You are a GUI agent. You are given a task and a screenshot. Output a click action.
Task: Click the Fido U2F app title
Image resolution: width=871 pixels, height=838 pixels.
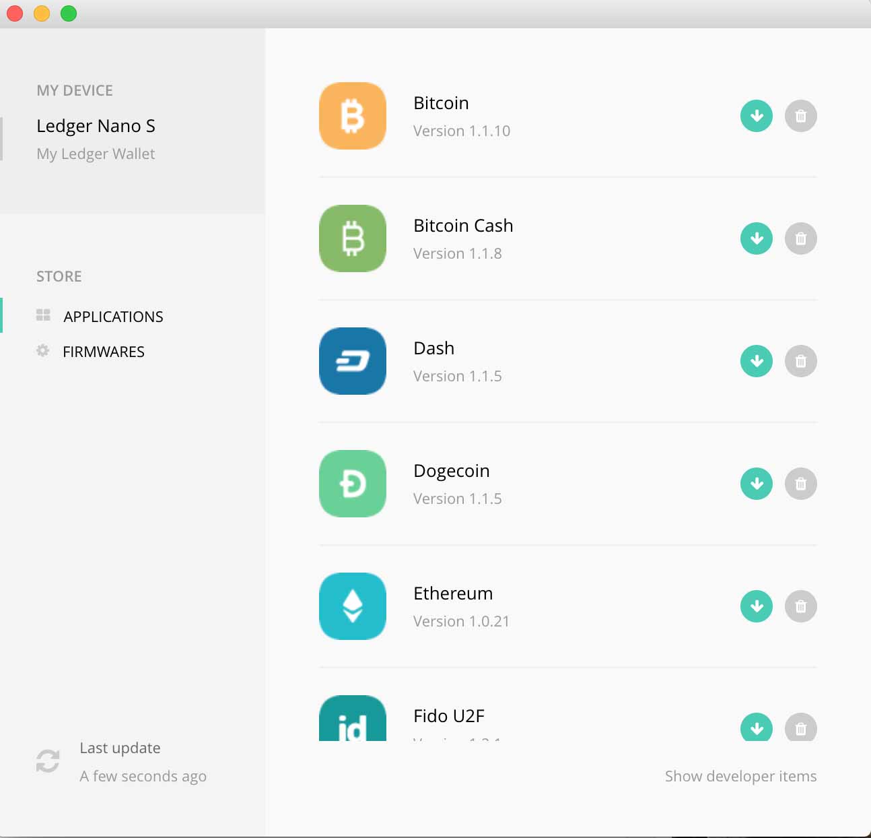point(449,716)
